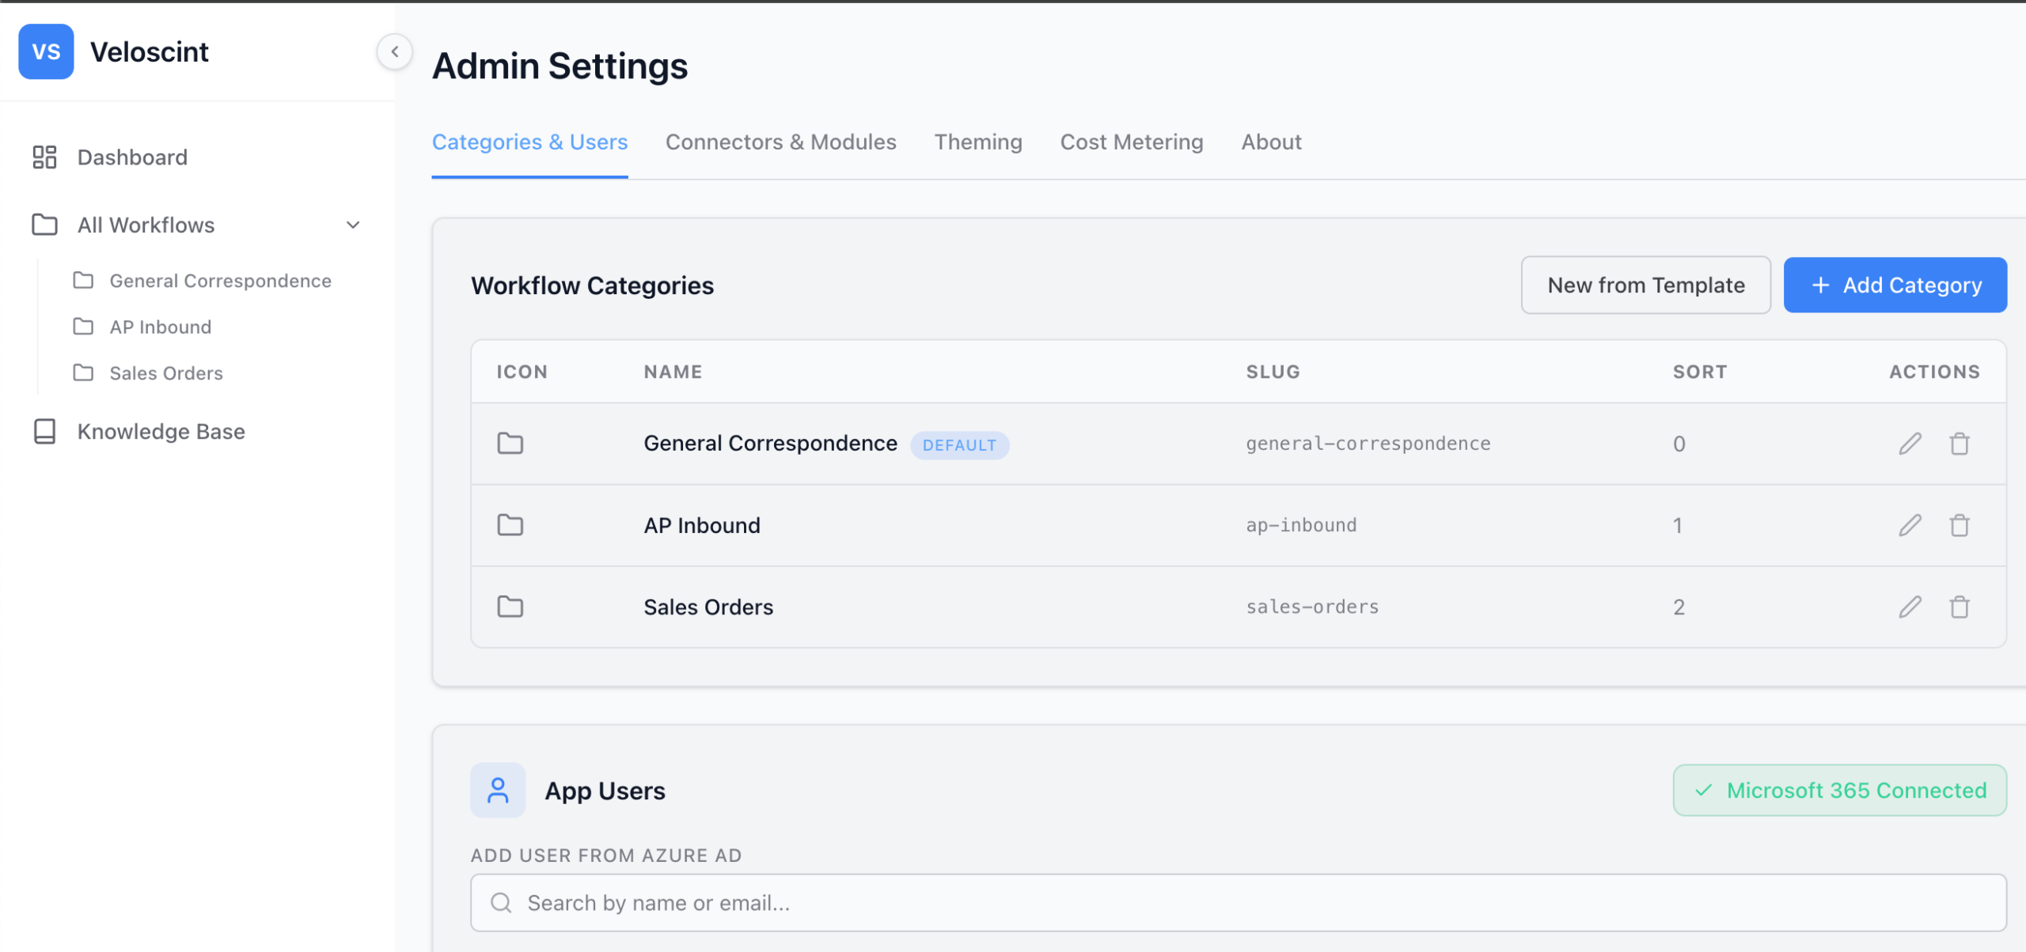The image size is (2026, 952).
Task: Delete the Sales Orders category
Action: [1960, 606]
